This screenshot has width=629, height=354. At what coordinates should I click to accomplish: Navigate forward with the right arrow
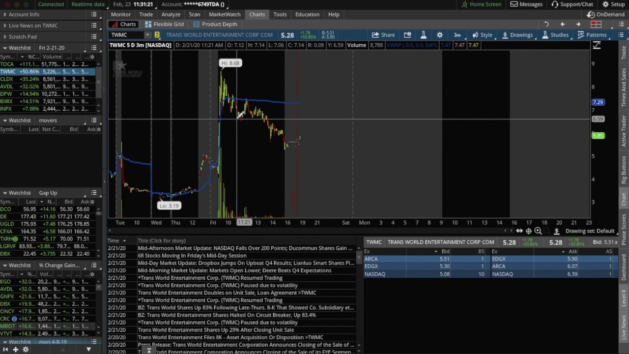point(578,24)
